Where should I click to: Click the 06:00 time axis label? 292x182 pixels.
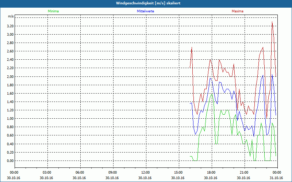(x=80, y=173)
